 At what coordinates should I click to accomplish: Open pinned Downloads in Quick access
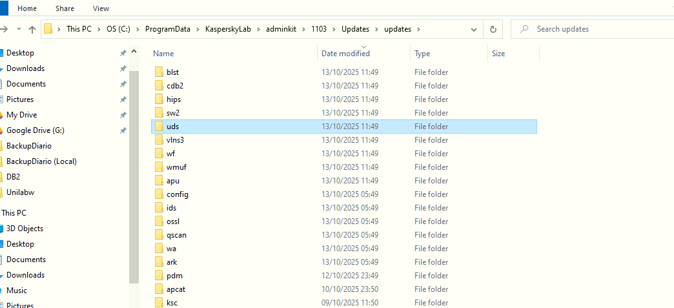pos(25,68)
